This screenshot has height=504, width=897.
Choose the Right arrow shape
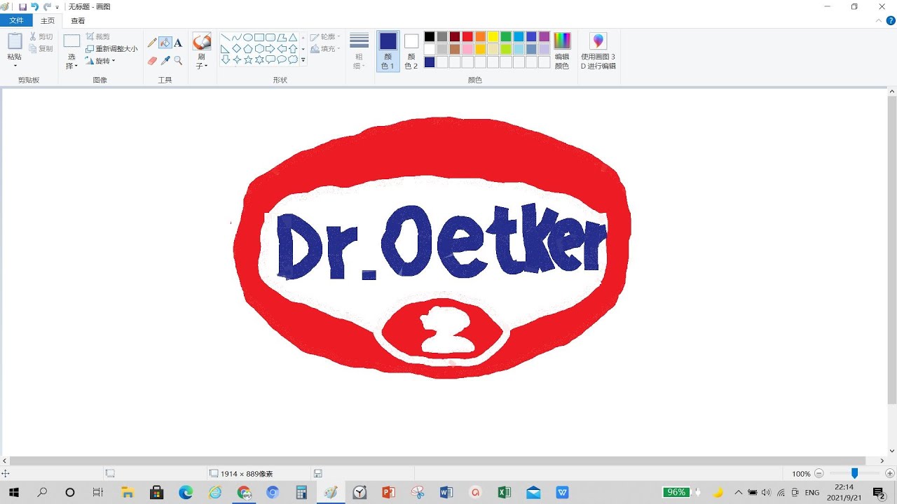(x=271, y=49)
